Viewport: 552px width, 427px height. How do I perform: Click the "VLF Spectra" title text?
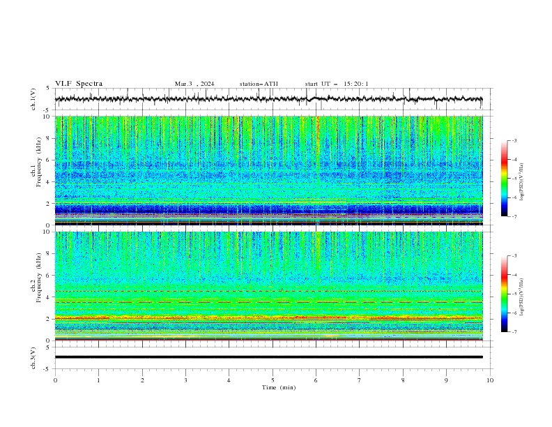click(79, 84)
